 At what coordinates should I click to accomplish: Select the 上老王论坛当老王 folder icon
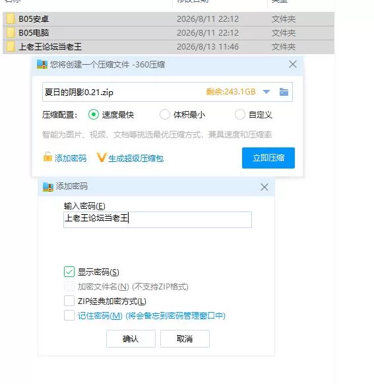[x=11, y=46]
